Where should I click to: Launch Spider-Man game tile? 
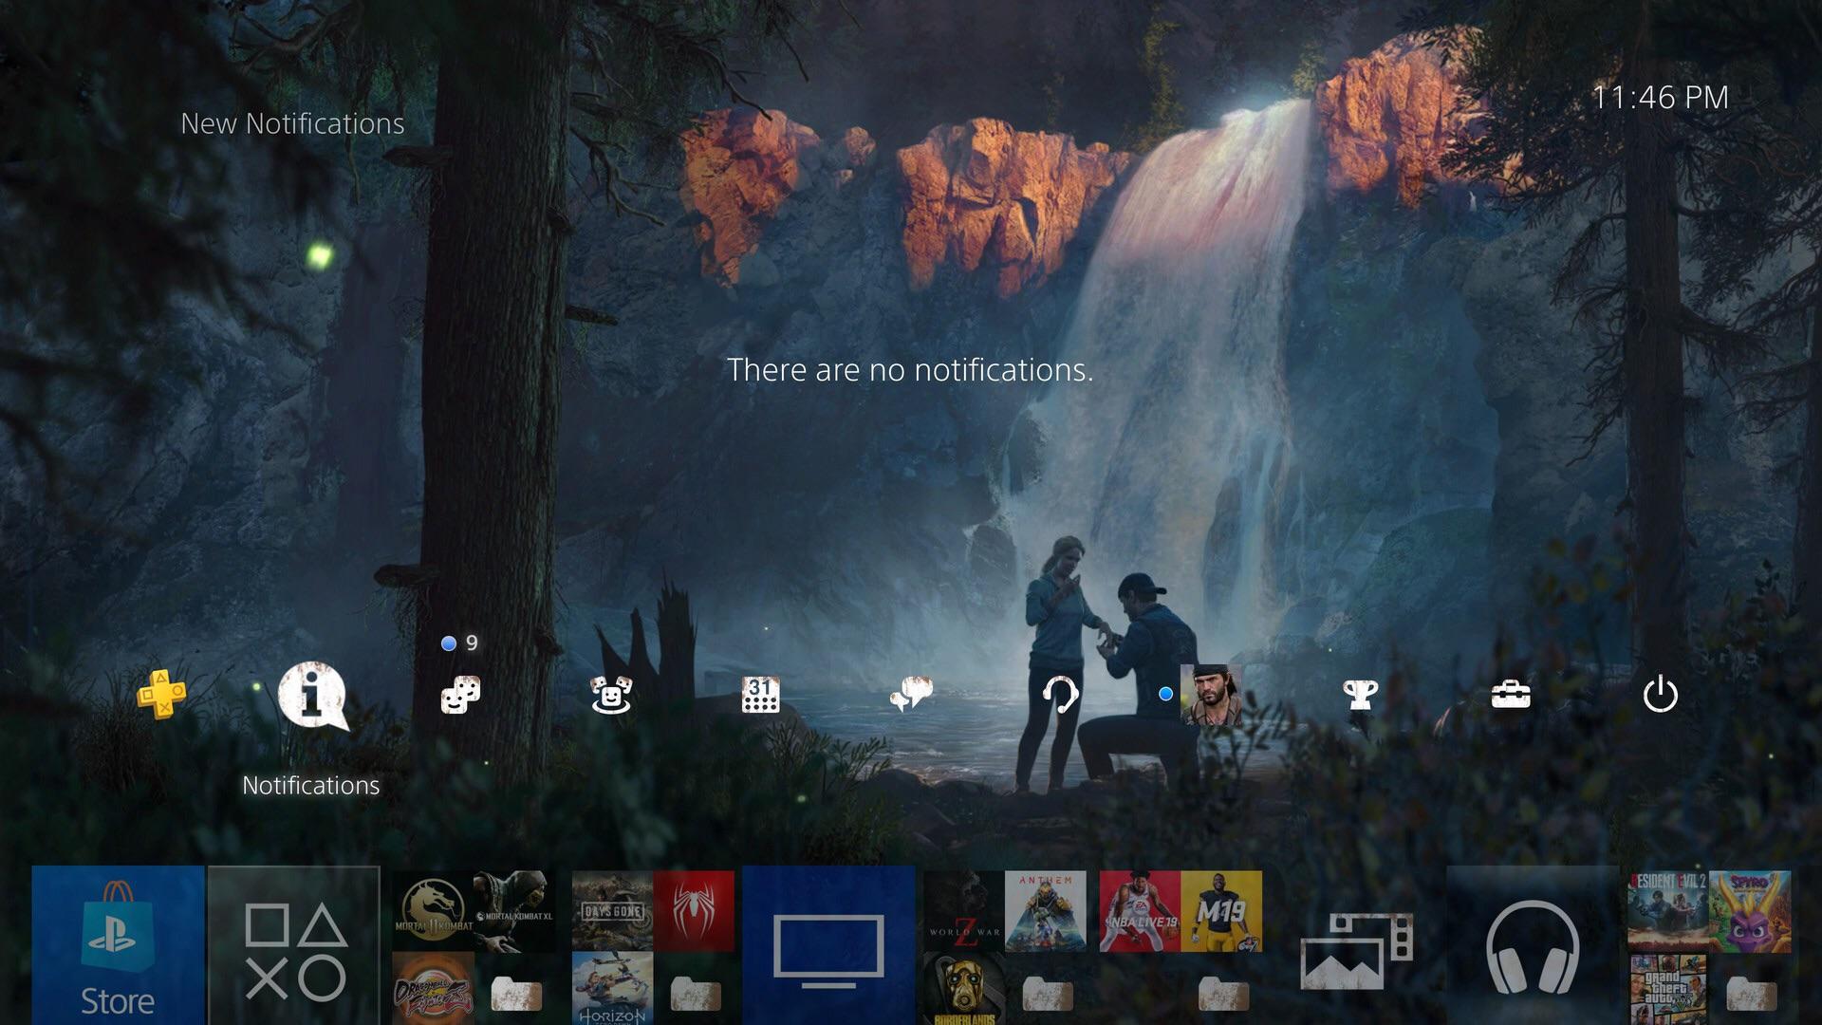pyautogui.click(x=694, y=911)
